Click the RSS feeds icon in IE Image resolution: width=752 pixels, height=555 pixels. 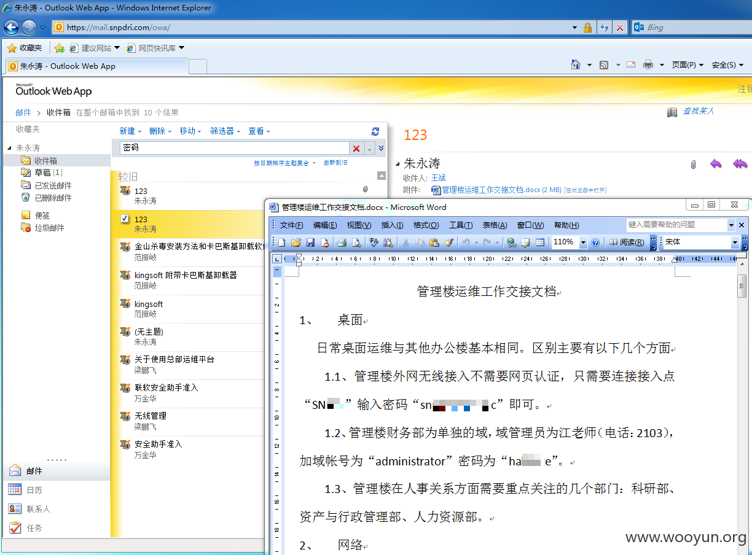click(604, 64)
